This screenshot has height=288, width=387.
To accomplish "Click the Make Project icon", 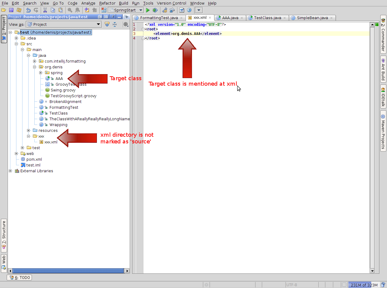I will tap(104, 10).
